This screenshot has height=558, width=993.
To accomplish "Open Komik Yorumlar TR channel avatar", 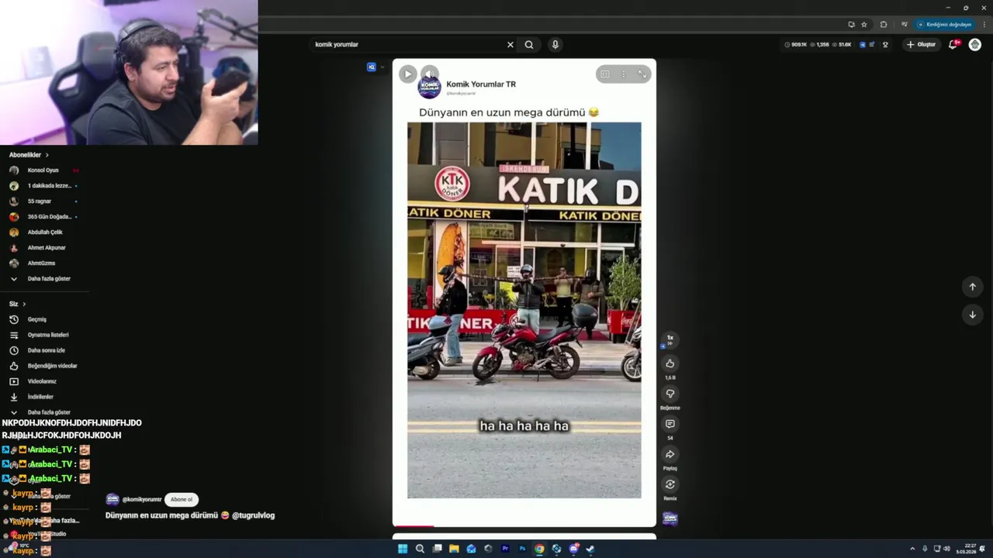I will click(x=429, y=88).
